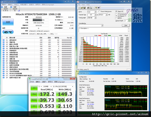Click the Writes performance graph in DiskMark
The height and width of the screenshot is (117, 151).
[126, 91]
